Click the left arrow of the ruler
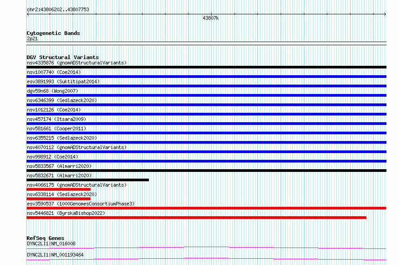The width and height of the screenshot is (399, 265). 28,14
